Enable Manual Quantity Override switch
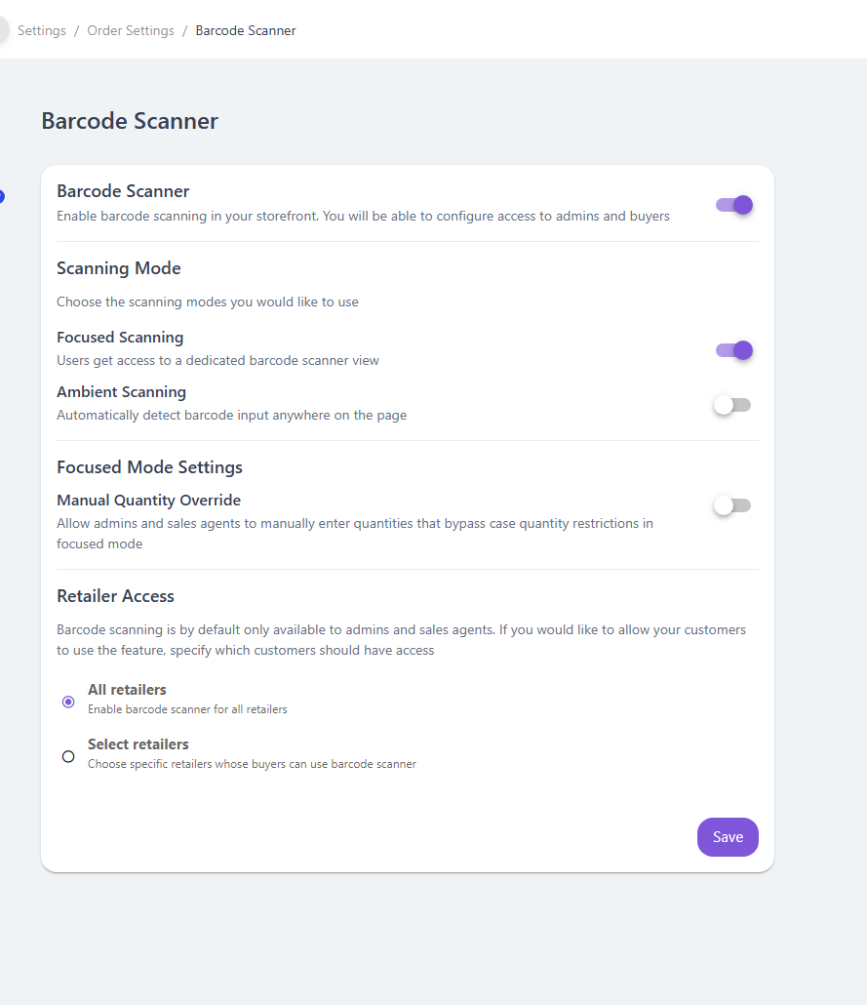Screen dimensions: 867x1005 tap(732, 505)
